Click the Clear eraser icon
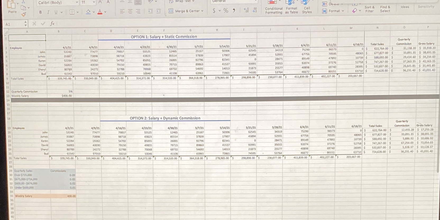The width and height of the screenshot is (440, 220). (x=354, y=11)
